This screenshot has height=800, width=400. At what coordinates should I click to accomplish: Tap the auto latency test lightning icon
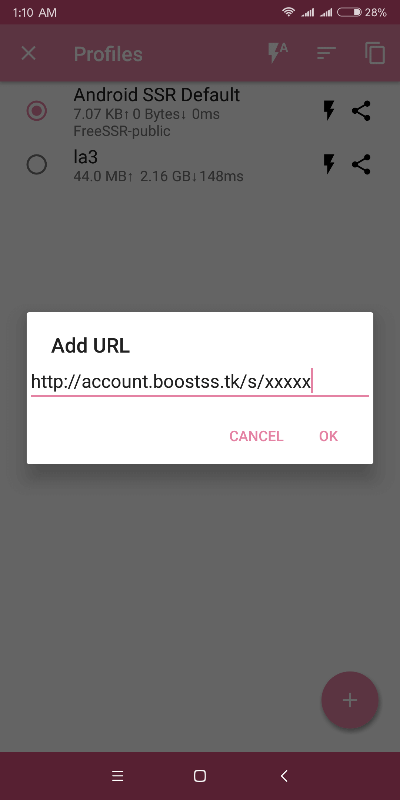[278, 53]
